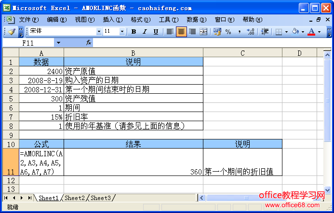Open 数据(D) menu
This screenshot has width=334, height=213.
(x=197, y=20)
